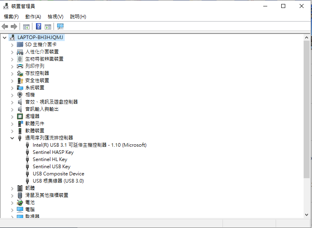Click the SD 主機介面卡 category icon
Screen dimensions: 312x228
20,45
